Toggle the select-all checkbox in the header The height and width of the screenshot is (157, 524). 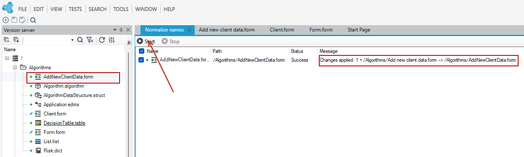[x=141, y=51]
